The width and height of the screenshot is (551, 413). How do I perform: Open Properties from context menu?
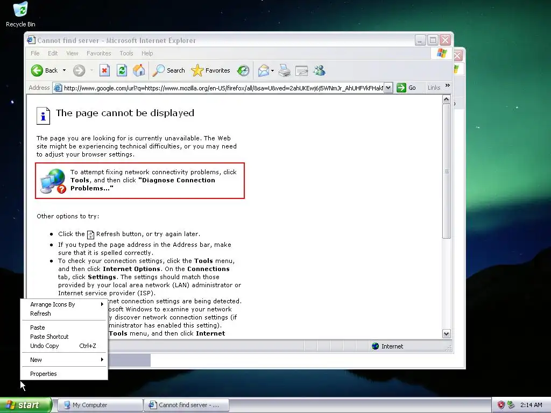[x=64, y=374]
